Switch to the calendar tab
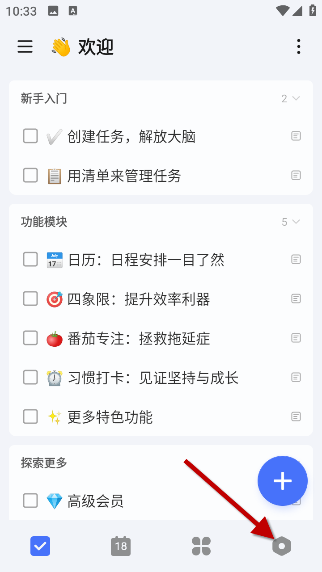The image size is (322, 572). click(x=121, y=546)
